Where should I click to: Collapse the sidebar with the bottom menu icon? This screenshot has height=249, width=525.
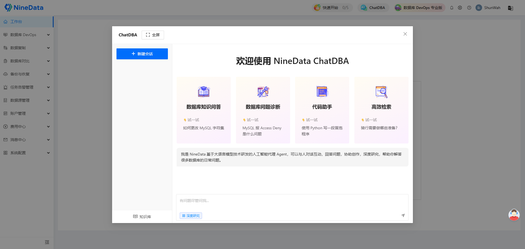(x=47, y=242)
